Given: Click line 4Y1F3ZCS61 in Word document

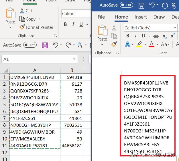Looking at the screenshot, I should tap(137, 124).
